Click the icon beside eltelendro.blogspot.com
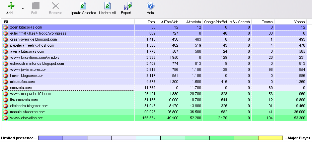This screenshot has width=312, height=142. 6,106
